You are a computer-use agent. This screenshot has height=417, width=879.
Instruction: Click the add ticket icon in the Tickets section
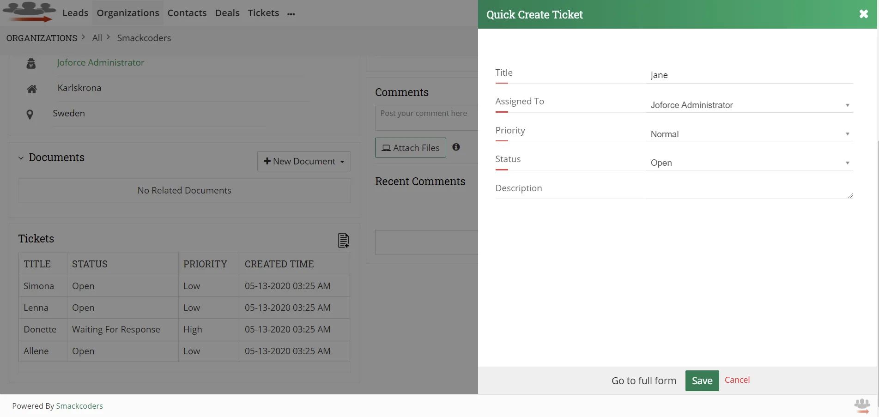coord(343,240)
